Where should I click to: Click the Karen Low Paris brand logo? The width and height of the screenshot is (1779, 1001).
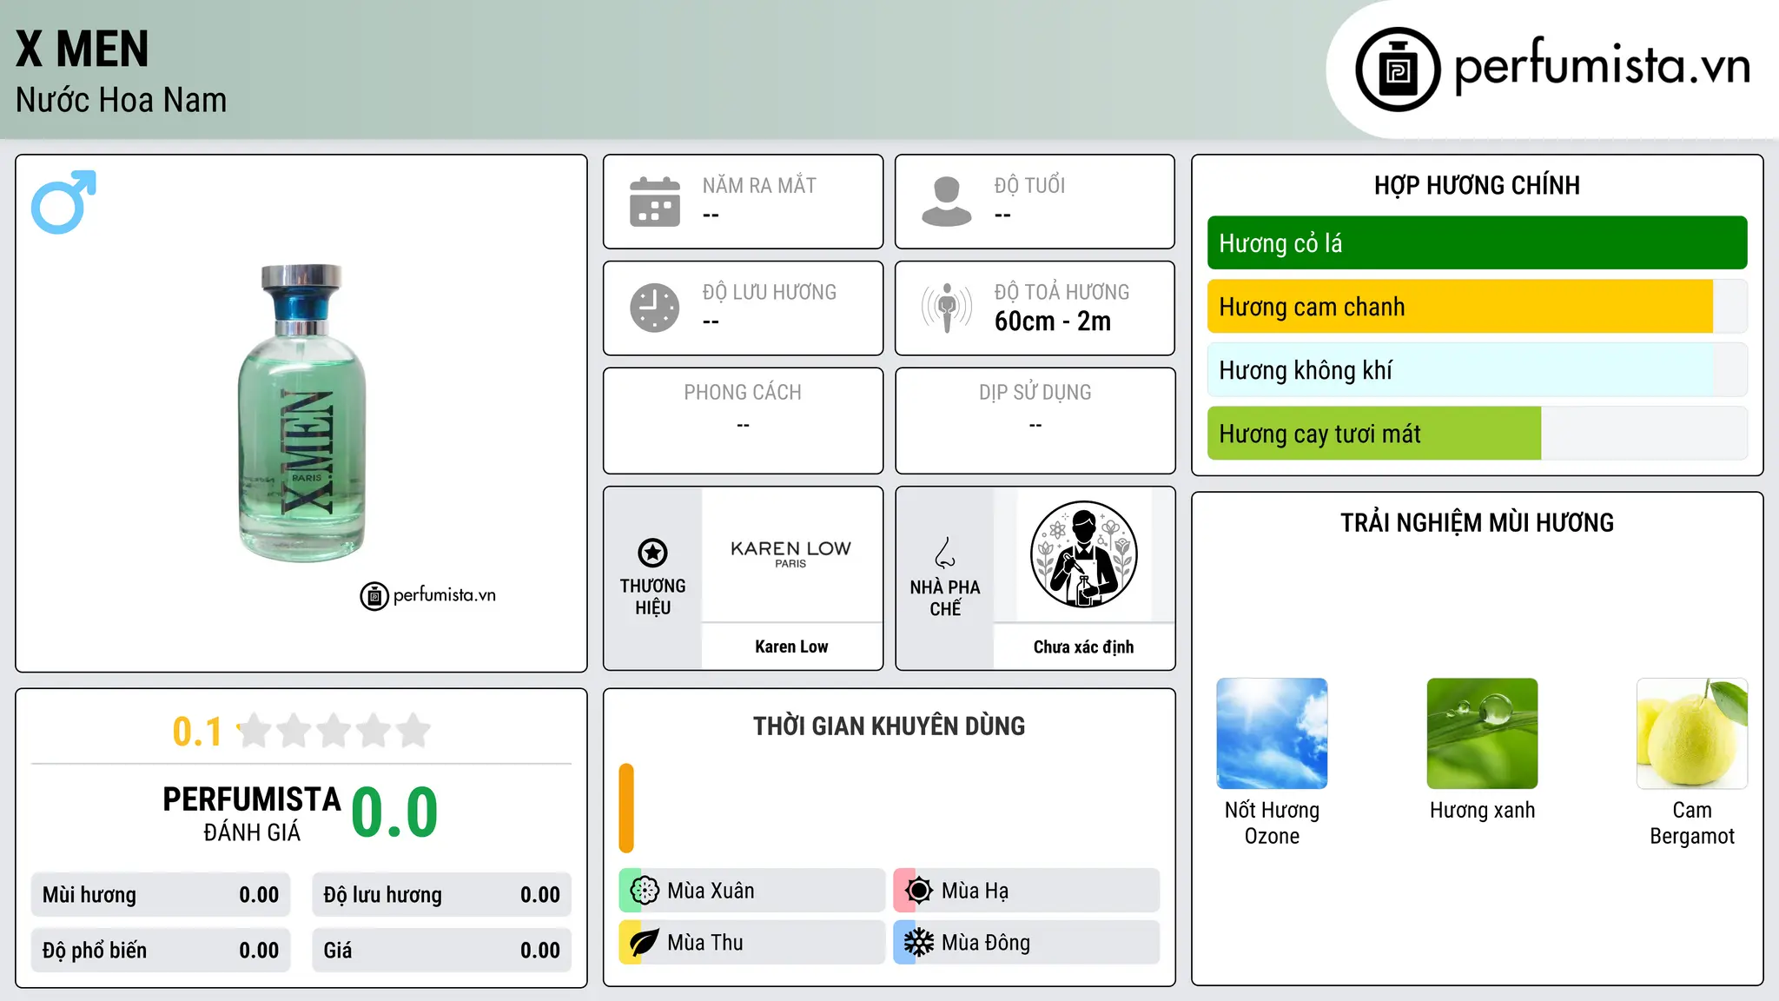[x=791, y=554]
